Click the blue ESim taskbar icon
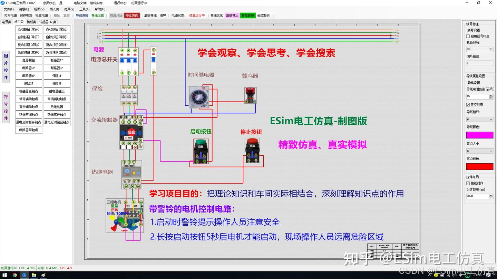 [x=24, y=275]
